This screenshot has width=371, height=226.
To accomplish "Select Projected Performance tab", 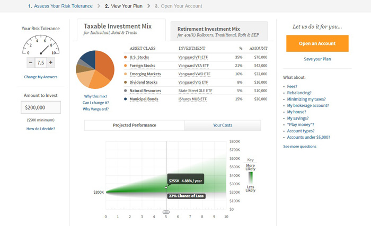I will pyautogui.click(x=135, y=125).
